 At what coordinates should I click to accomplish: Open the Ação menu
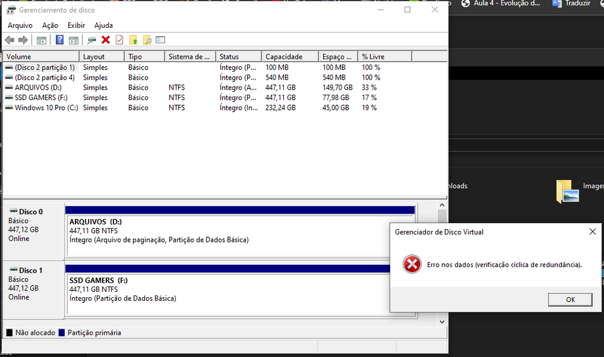click(x=50, y=25)
